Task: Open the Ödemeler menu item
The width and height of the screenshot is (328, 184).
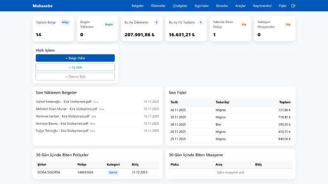Action: [x=158, y=6]
